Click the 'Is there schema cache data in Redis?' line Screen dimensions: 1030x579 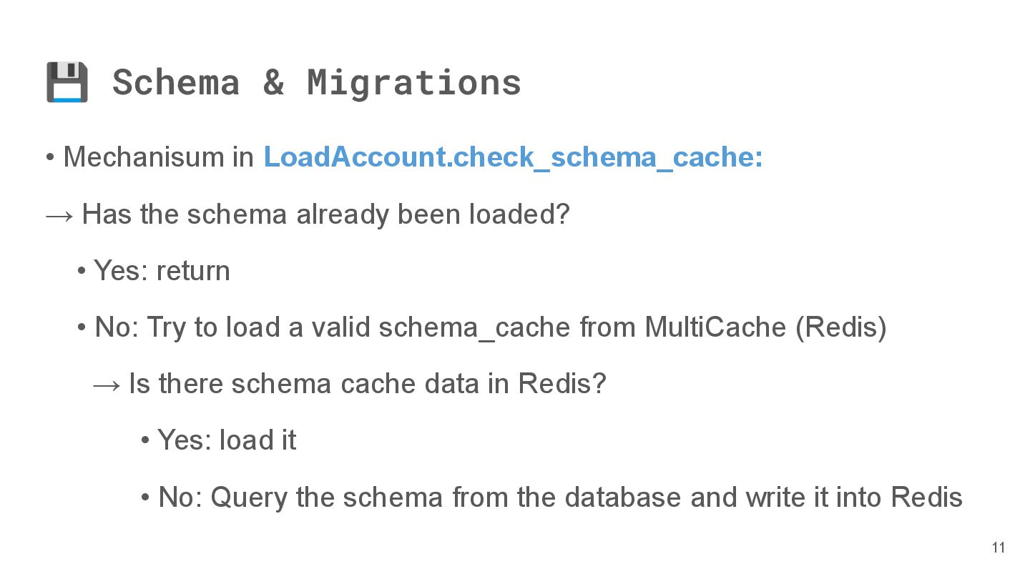pyautogui.click(x=367, y=384)
